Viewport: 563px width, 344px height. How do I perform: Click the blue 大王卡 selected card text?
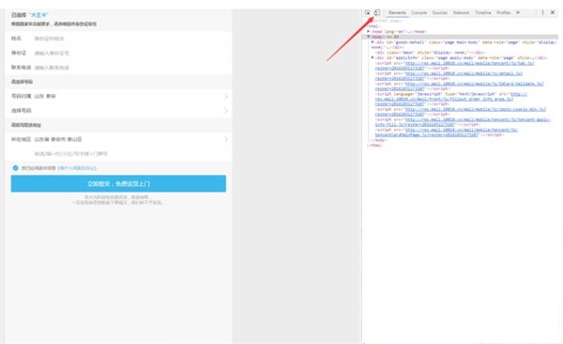(38, 15)
